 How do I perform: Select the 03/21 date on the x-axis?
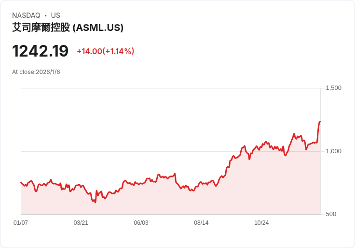81,223
